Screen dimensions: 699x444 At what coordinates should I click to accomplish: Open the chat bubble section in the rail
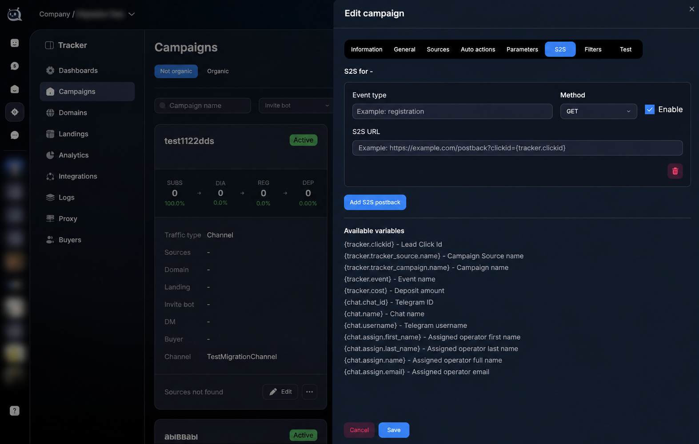point(15,135)
